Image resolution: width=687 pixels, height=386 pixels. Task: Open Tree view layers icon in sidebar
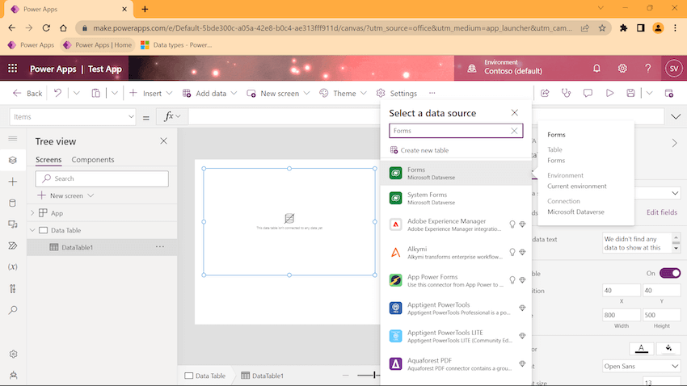click(13, 160)
